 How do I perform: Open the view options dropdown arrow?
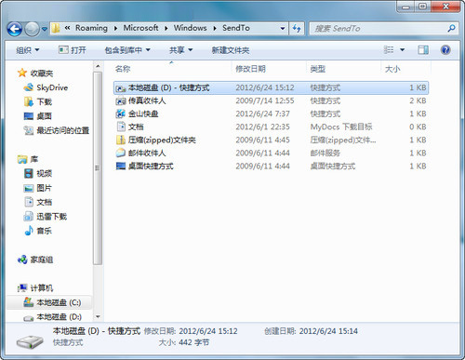[x=402, y=50]
